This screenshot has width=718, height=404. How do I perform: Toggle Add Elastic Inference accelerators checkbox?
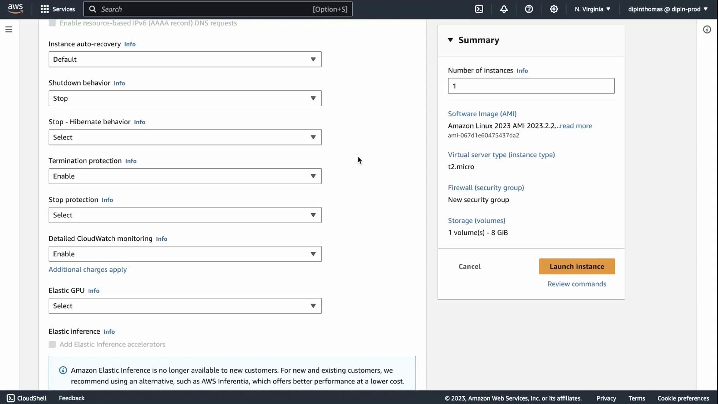tap(52, 344)
